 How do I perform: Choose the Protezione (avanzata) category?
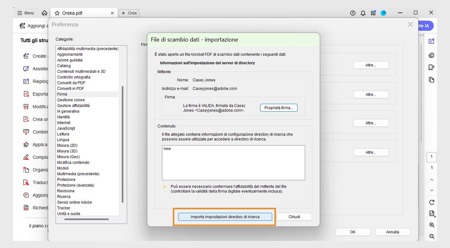click(x=76, y=185)
